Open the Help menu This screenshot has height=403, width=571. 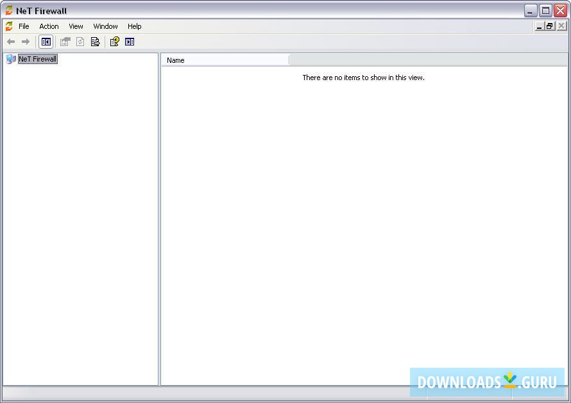point(134,26)
